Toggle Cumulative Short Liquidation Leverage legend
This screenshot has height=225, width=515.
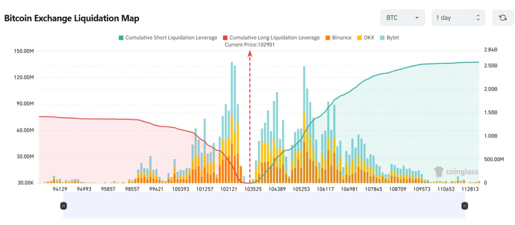click(x=168, y=38)
